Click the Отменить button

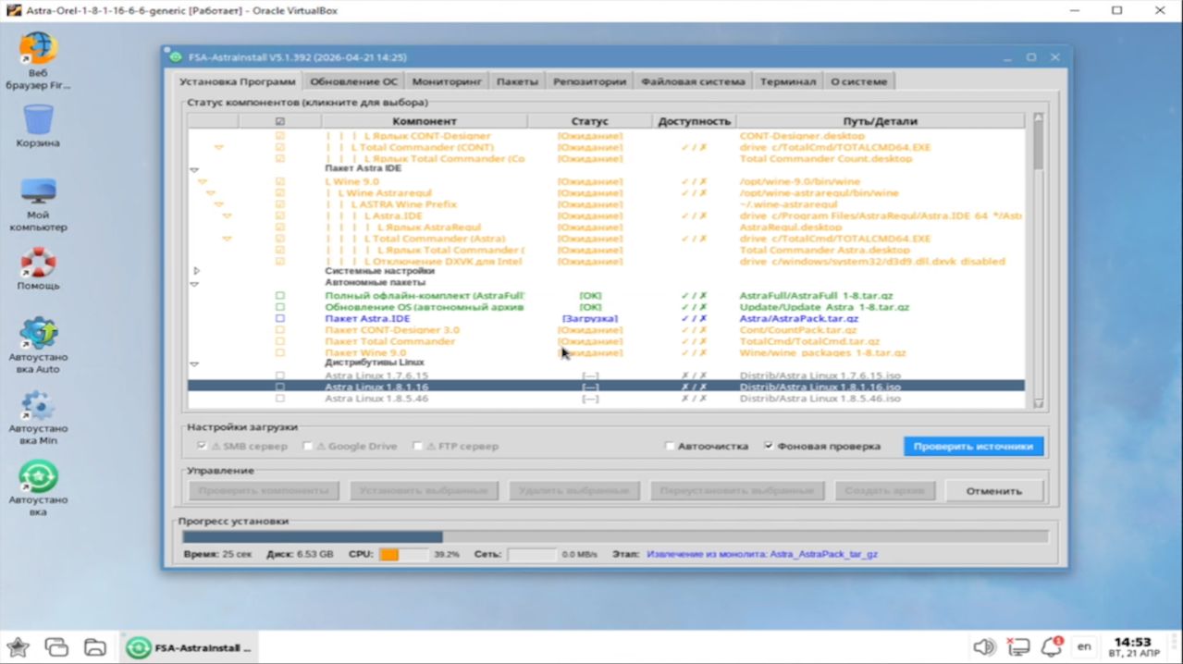(x=993, y=491)
